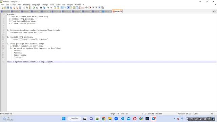Viewport: 217px width, 122px height.
Task: Open the Language menu
Action: pyautogui.click(x=36, y=5)
